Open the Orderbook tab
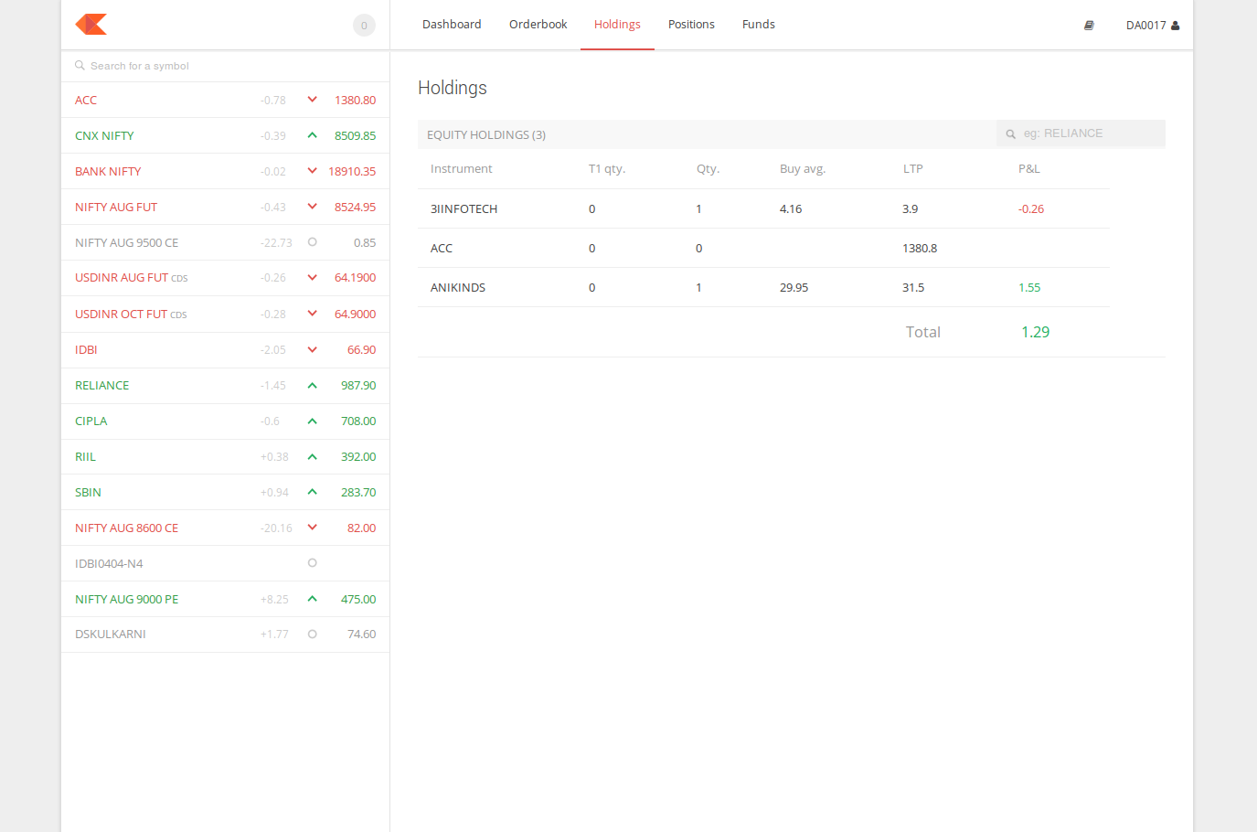The image size is (1257, 832). click(538, 24)
